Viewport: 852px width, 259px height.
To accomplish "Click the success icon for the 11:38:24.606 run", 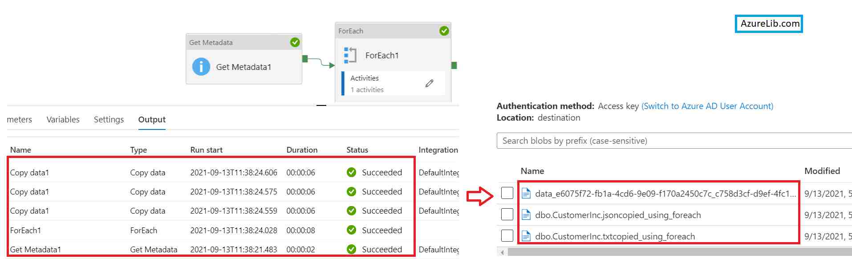I will pyautogui.click(x=351, y=172).
